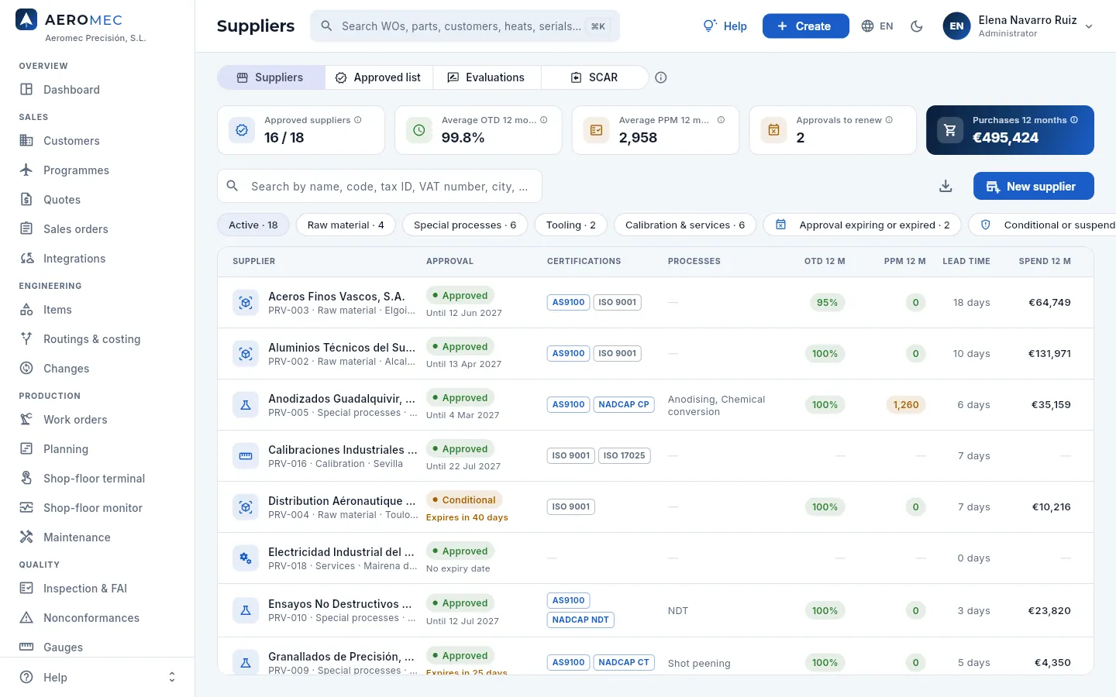Image resolution: width=1116 pixels, height=697 pixels.
Task: Open Customers in the sidebar
Action: [x=97, y=141]
